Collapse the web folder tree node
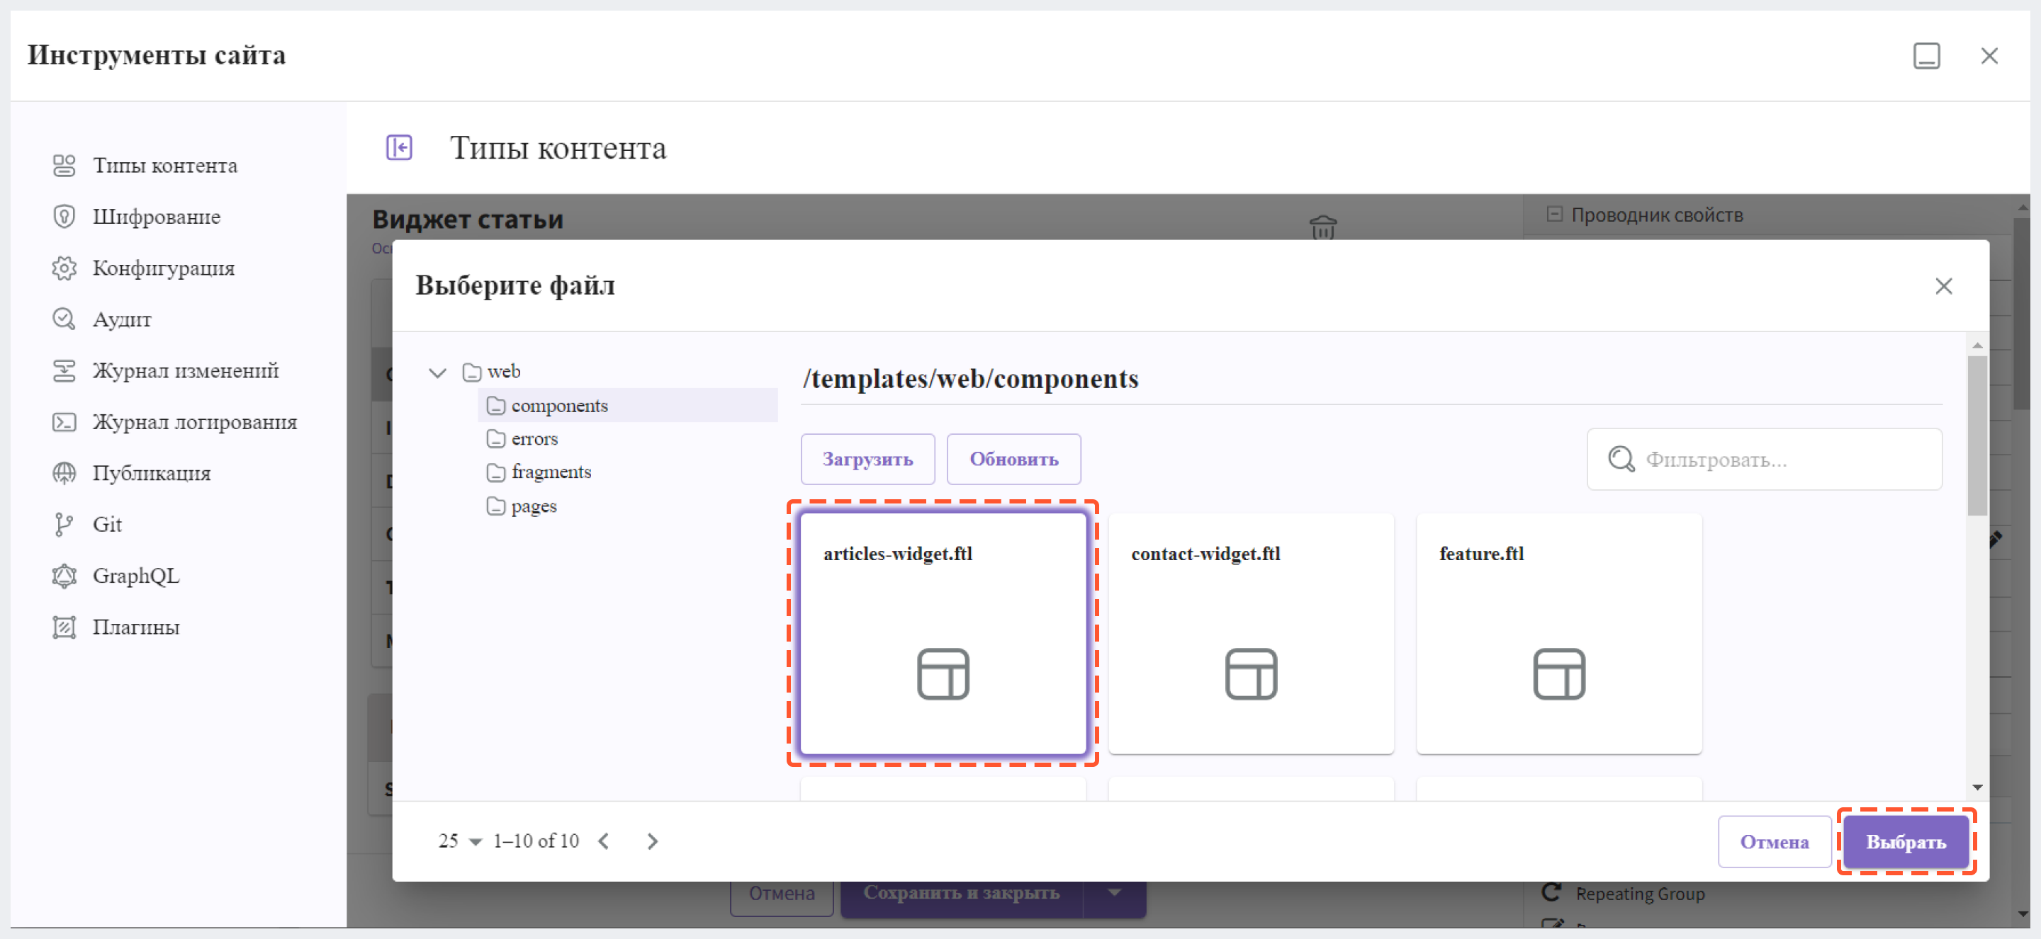Viewport: 2041px width, 939px height. (437, 372)
